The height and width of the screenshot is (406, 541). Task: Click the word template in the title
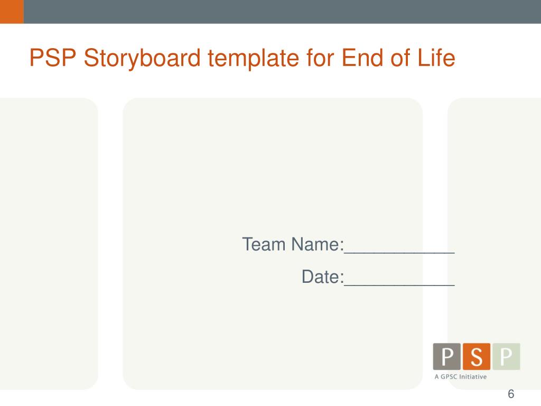253,58
